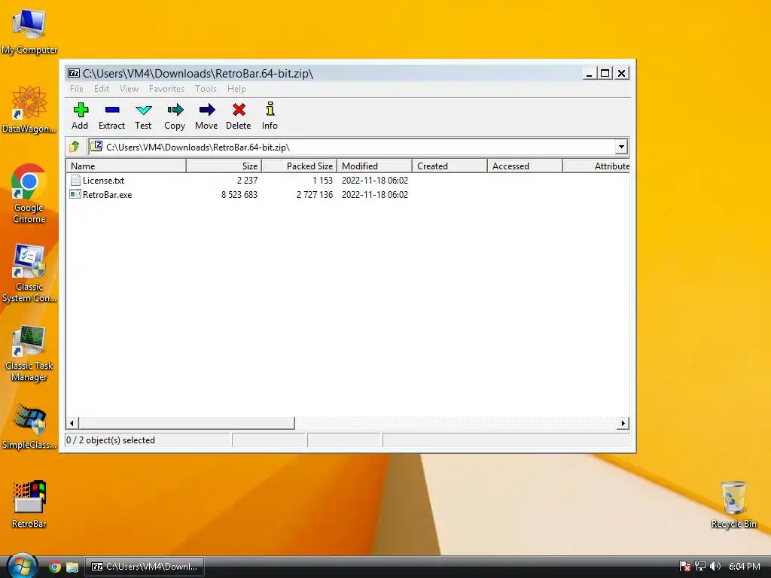The width and height of the screenshot is (771, 578).
Task: Click size value 2 237
Action: click(247, 181)
